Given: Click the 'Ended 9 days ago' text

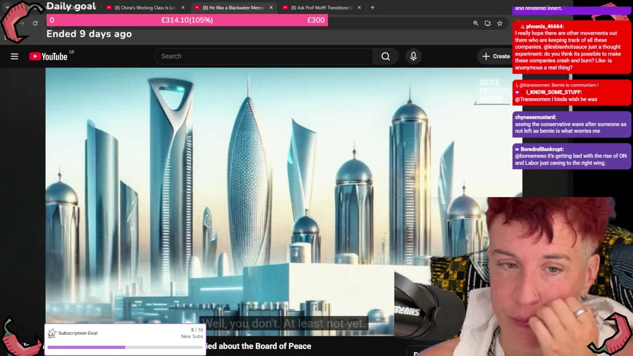Looking at the screenshot, I should pyautogui.click(x=89, y=34).
